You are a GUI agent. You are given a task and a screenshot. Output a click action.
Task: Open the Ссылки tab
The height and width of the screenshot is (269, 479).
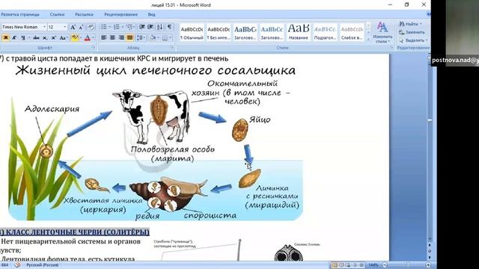(x=57, y=14)
